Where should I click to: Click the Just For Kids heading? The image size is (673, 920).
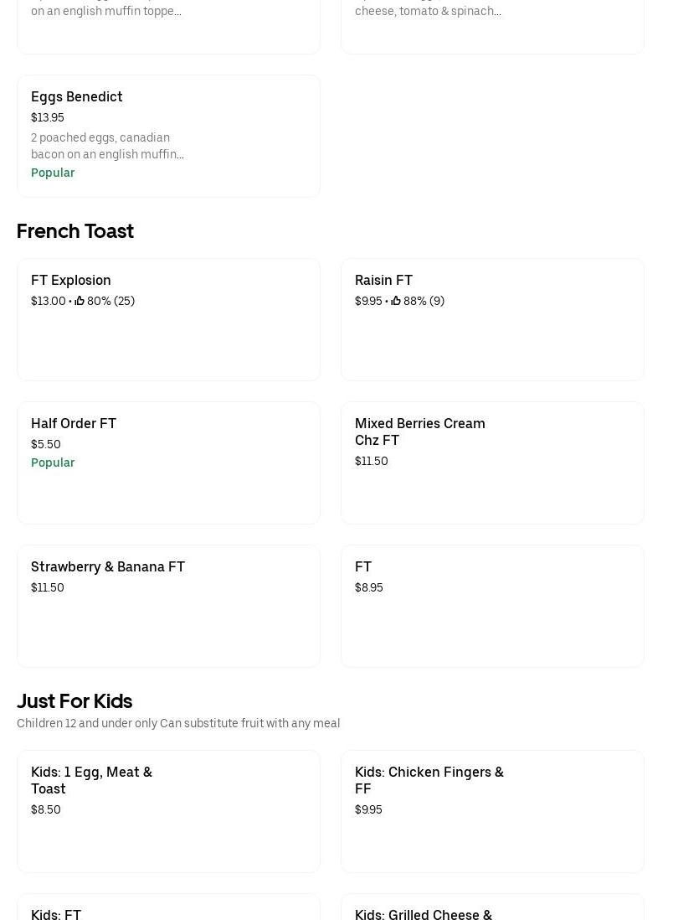(x=74, y=700)
